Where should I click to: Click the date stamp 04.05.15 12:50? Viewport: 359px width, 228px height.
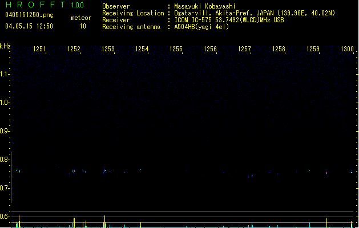(x=29, y=26)
